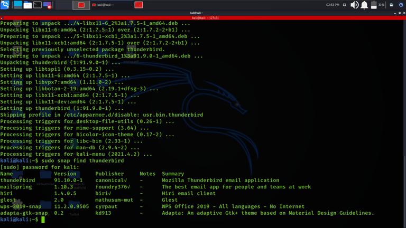Click 'glest' in the Name column
Image resolution: width=406 pixels, height=228 pixels.
pyautogui.click(x=8, y=200)
